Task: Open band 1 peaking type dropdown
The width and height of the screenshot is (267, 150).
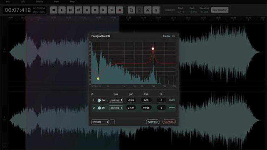Action: pos(116,100)
